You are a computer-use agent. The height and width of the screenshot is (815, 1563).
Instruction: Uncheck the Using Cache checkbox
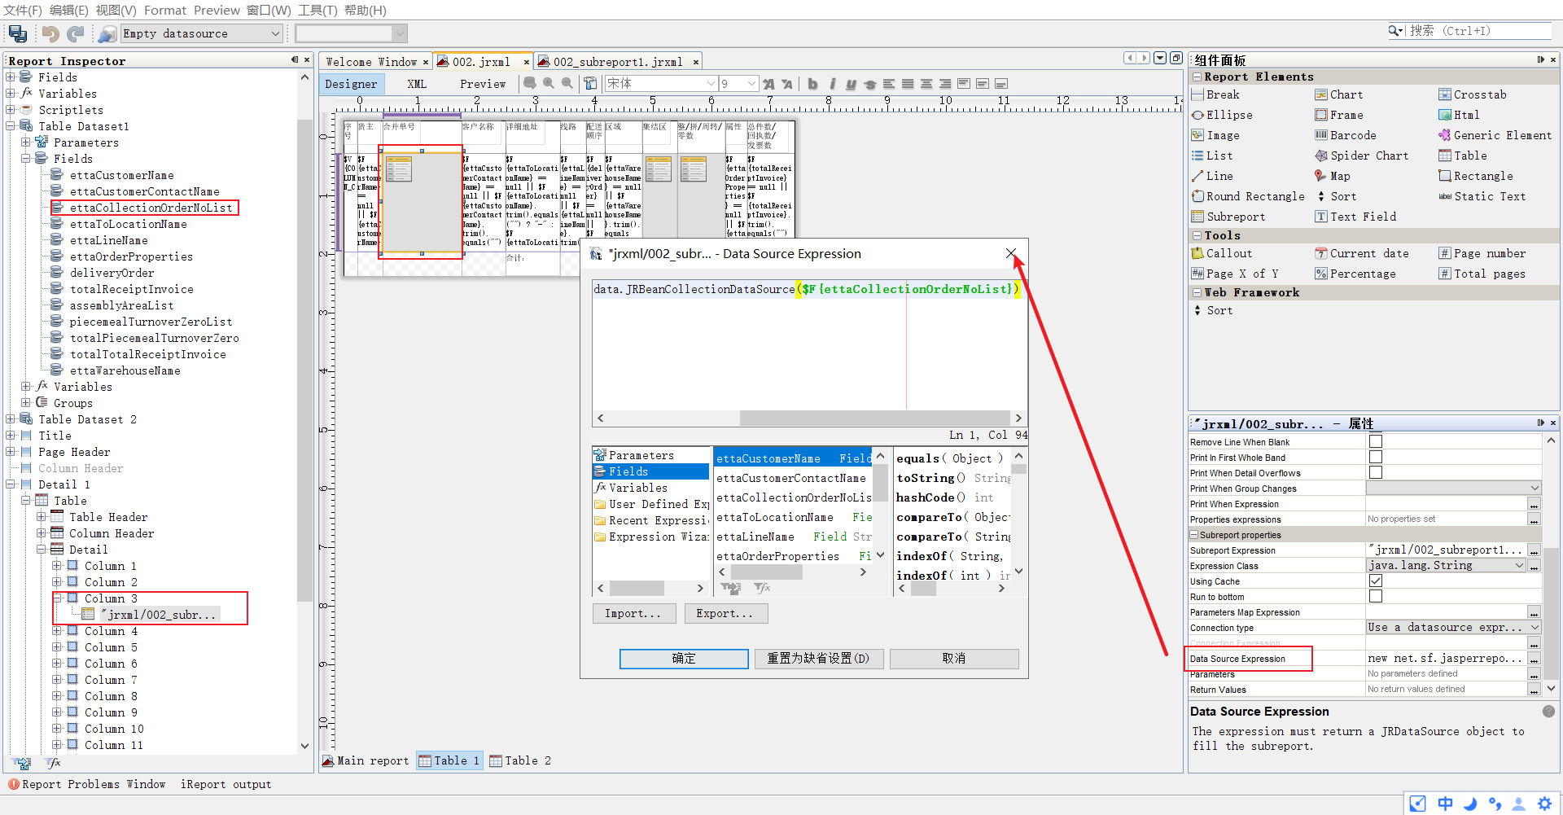pos(1376,581)
